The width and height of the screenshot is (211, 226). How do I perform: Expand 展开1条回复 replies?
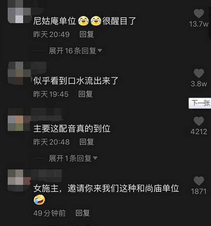[x=73, y=158]
